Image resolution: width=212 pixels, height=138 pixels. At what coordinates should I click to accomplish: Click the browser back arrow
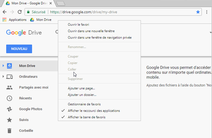point(5,12)
